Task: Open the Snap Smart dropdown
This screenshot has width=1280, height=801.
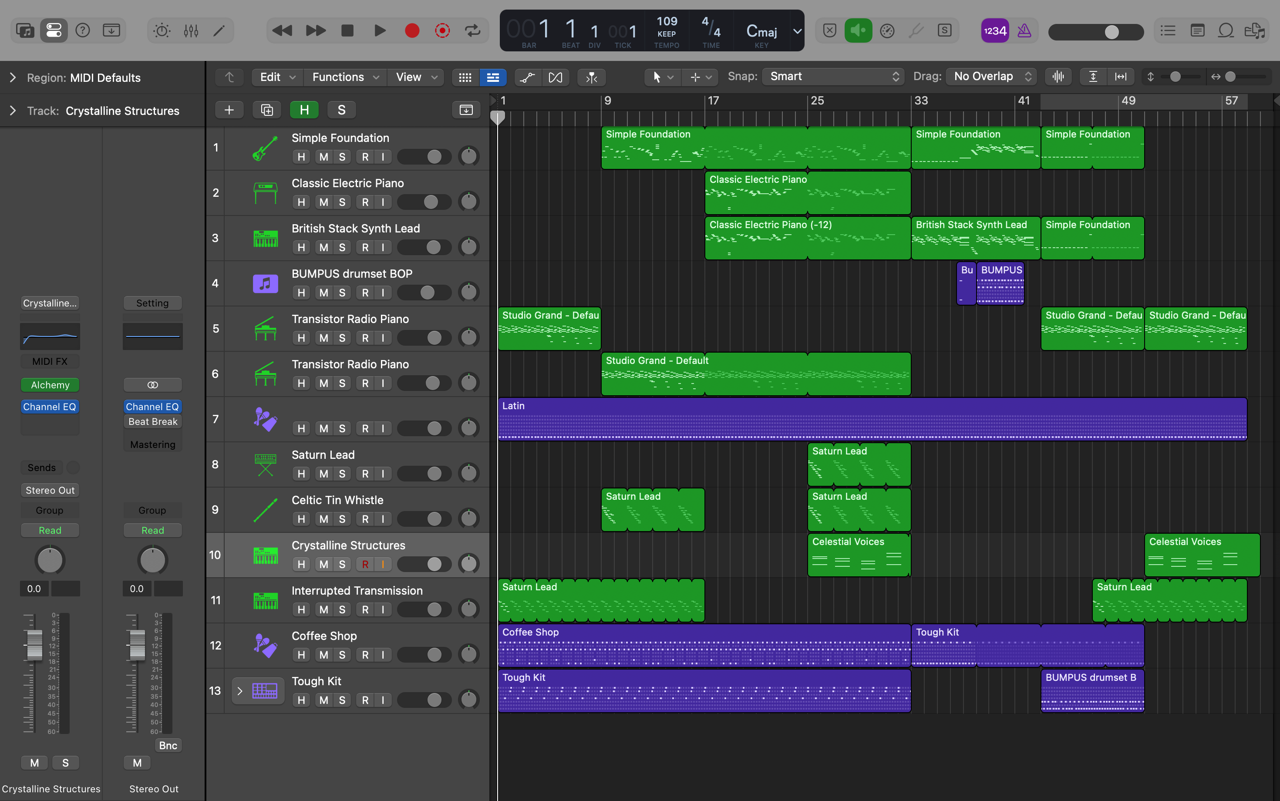Action: coord(833,76)
